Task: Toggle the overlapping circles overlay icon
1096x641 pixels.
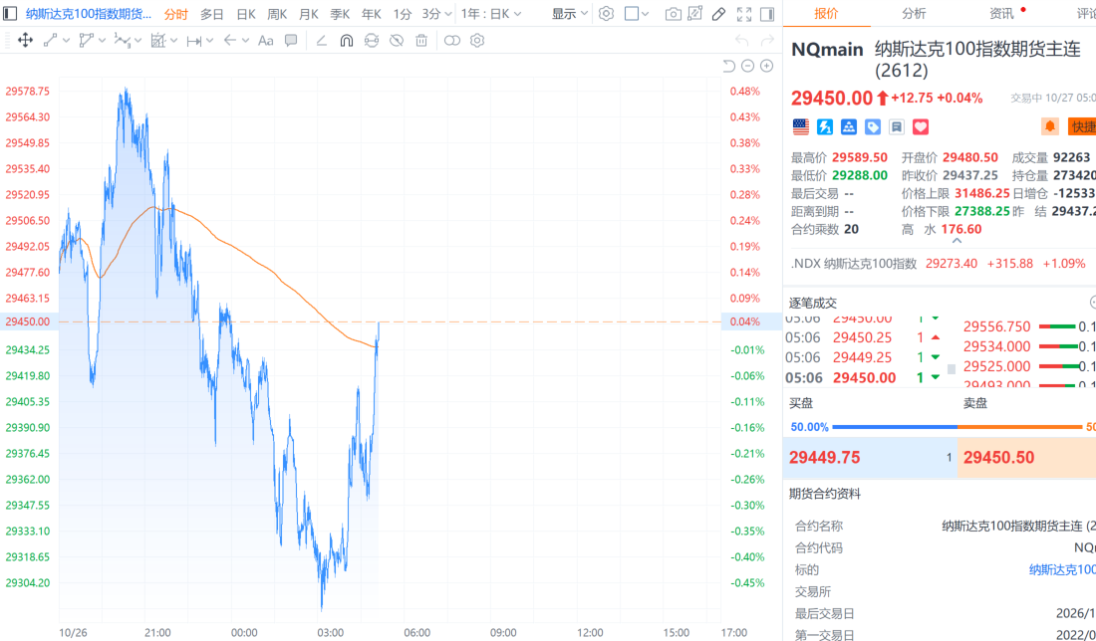Action: click(x=452, y=41)
